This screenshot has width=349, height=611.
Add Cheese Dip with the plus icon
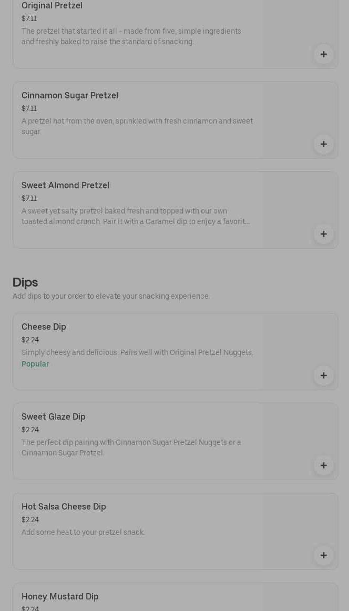(323, 375)
